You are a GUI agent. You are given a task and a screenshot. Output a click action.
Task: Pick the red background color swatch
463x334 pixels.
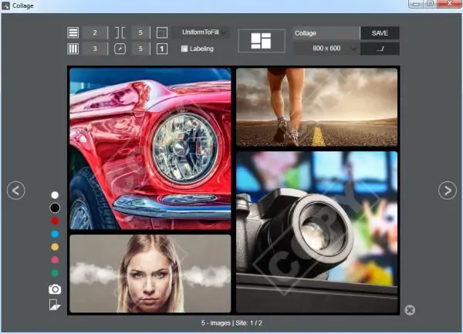tap(55, 221)
